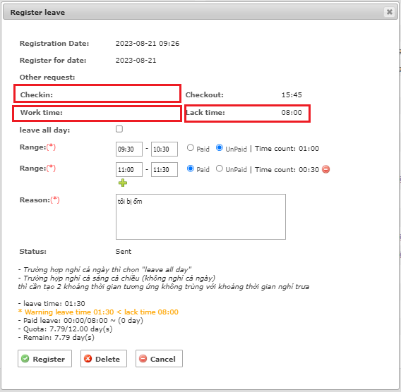This screenshot has width=401, height=392.
Task: Select UnPaid for the 09:30 range
Action: [220, 147]
